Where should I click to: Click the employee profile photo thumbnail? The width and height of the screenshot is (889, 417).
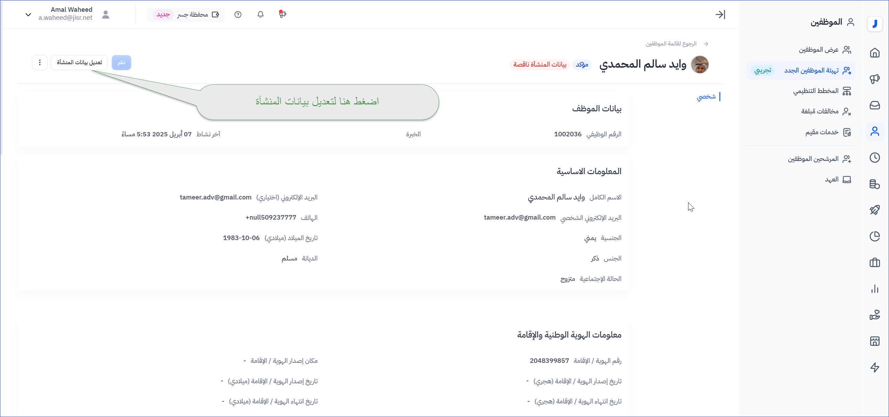click(700, 65)
